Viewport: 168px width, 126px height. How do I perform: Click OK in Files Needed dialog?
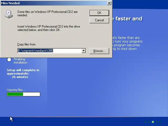(99, 13)
